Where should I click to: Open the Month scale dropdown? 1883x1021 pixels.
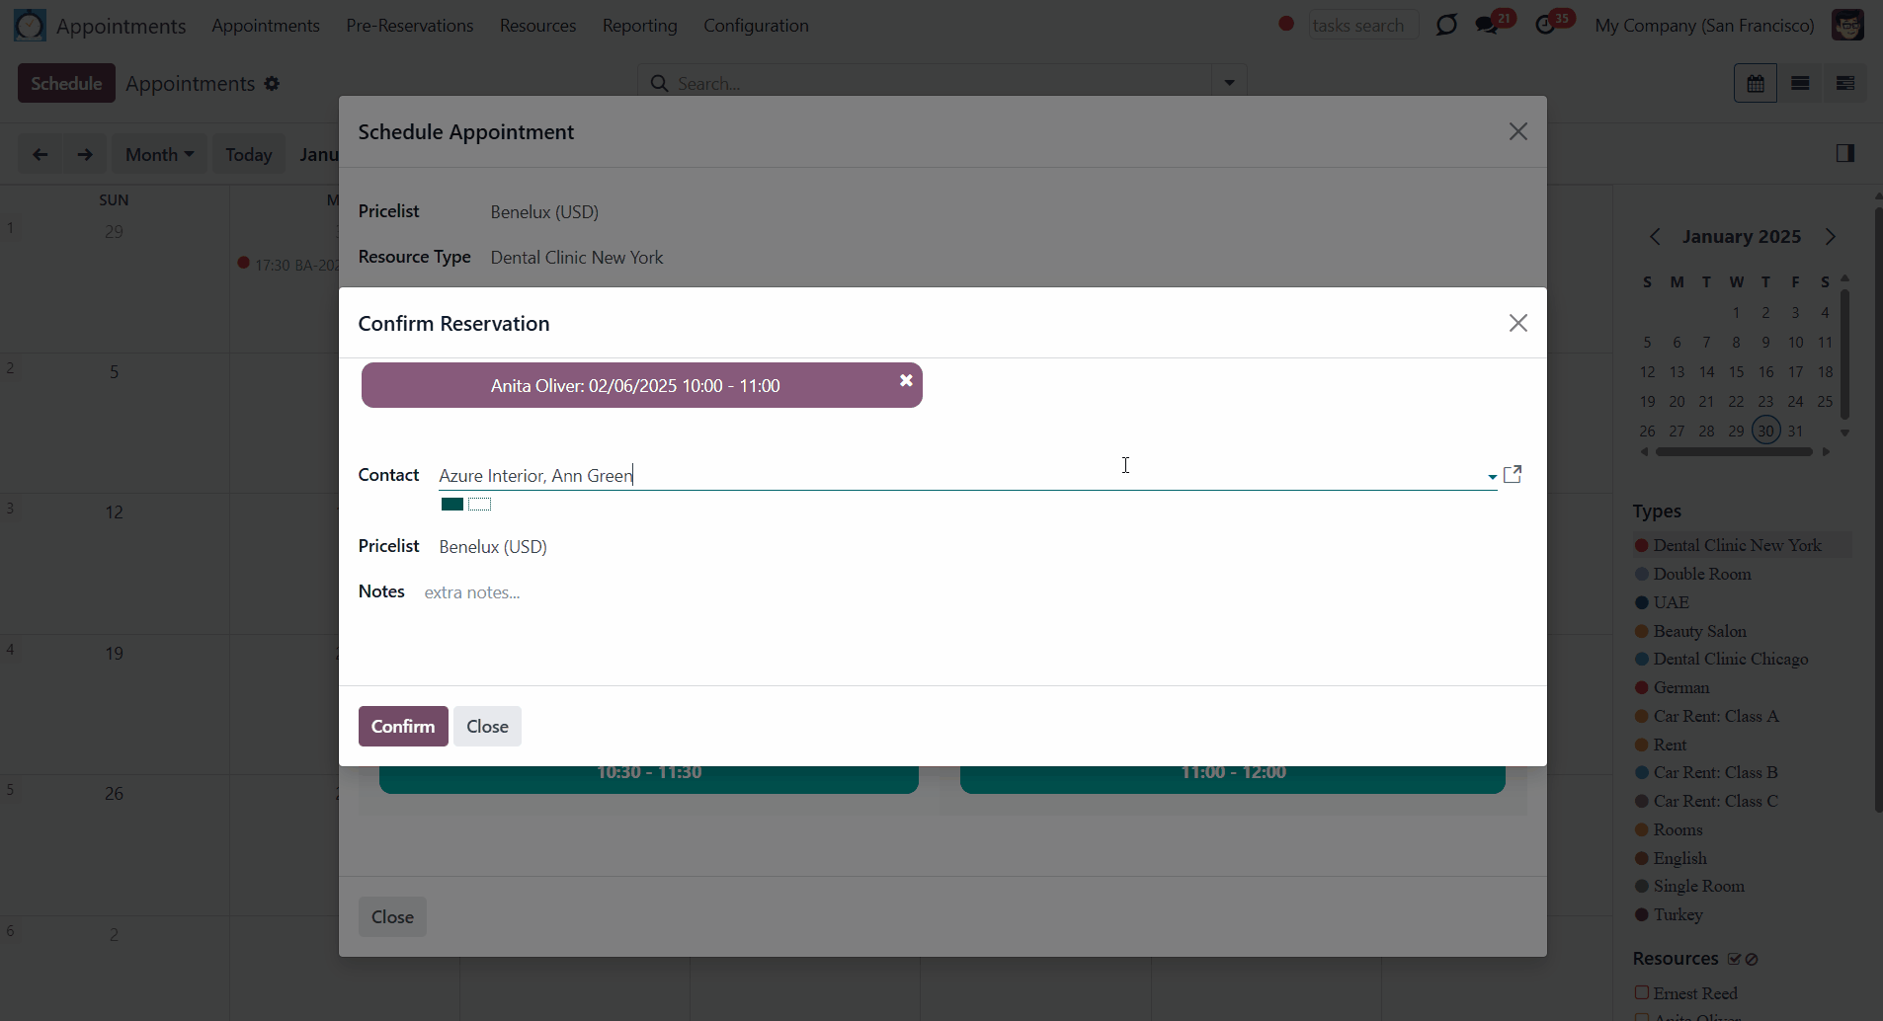(159, 154)
